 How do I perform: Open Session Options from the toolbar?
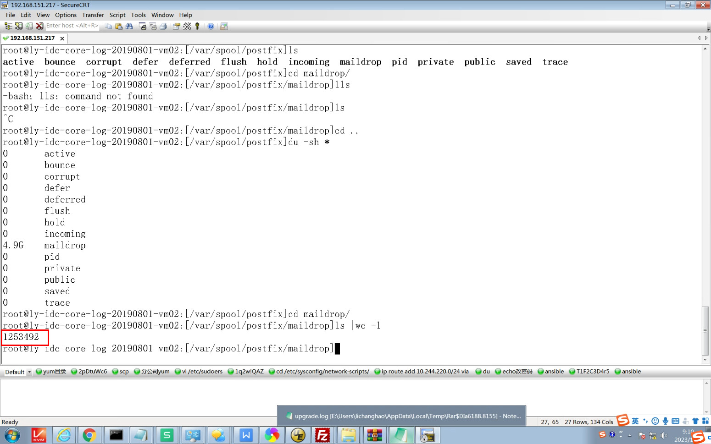pyautogui.click(x=176, y=26)
